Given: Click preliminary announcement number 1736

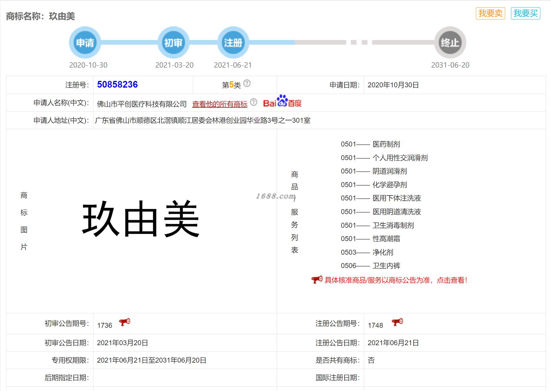Looking at the screenshot, I should click(x=105, y=325).
